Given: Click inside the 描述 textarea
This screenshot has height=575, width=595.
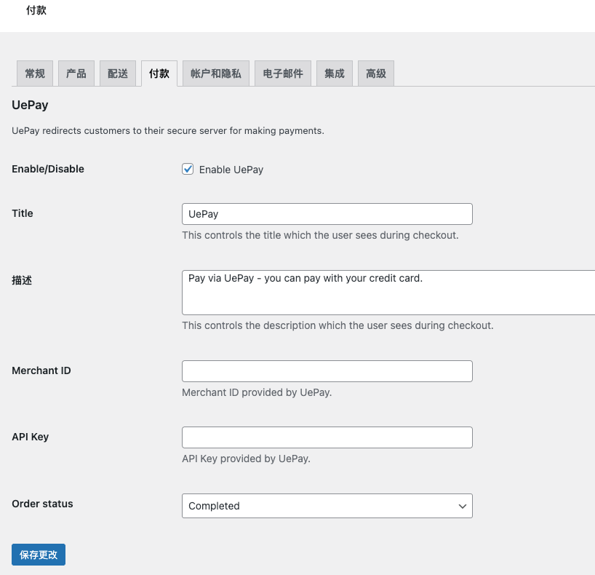Looking at the screenshot, I should click(x=388, y=293).
